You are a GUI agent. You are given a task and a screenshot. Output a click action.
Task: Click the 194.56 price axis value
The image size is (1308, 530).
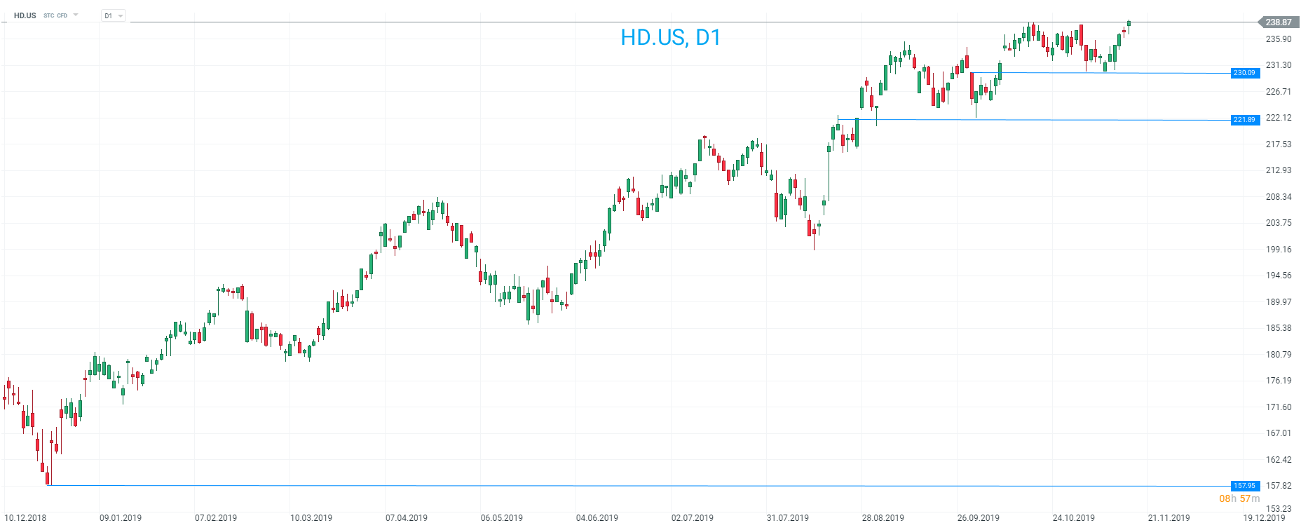pos(1279,276)
